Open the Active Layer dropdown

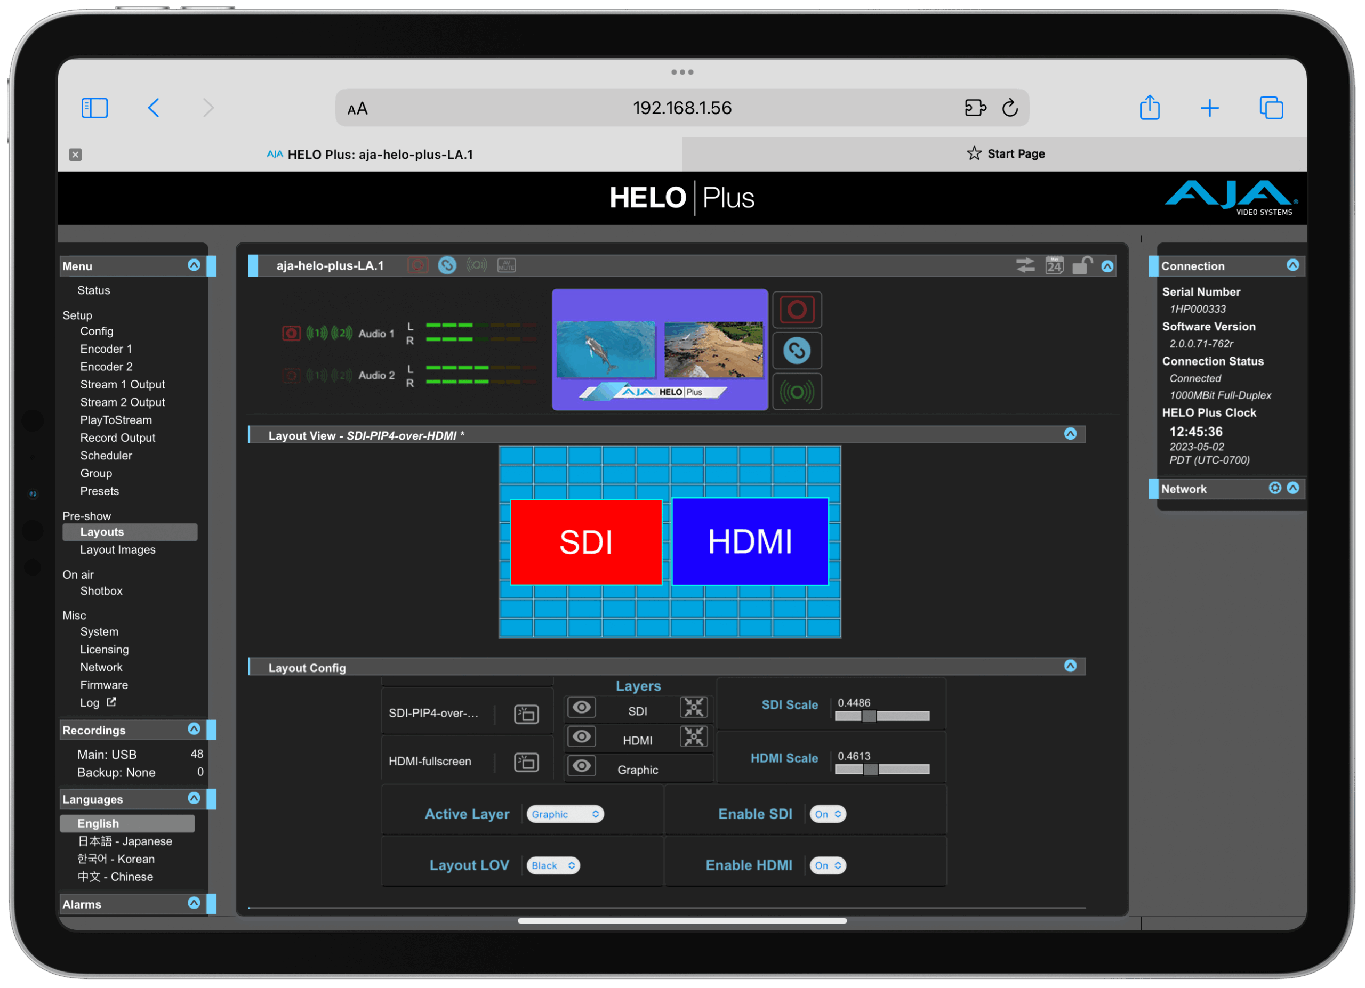(565, 814)
